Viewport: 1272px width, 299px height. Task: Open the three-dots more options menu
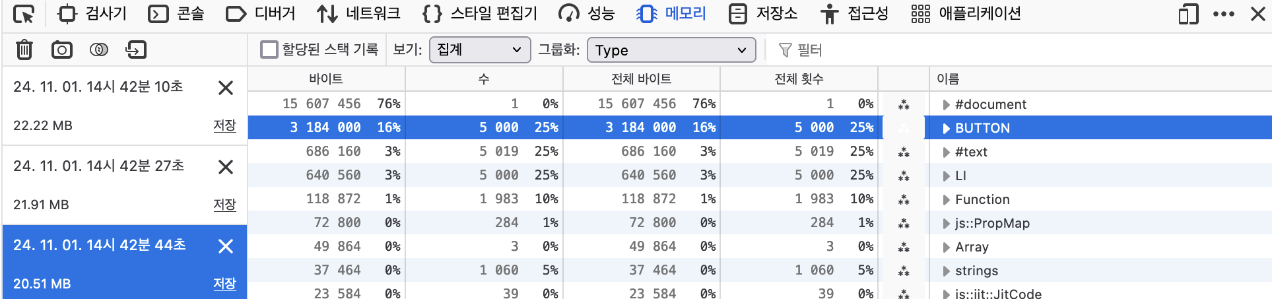click(1223, 14)
